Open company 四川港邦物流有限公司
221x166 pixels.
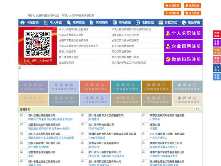click(101, 124)
